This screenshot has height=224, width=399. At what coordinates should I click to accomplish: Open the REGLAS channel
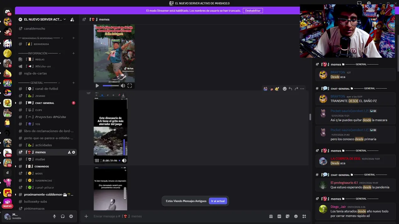tap(46, 59)
